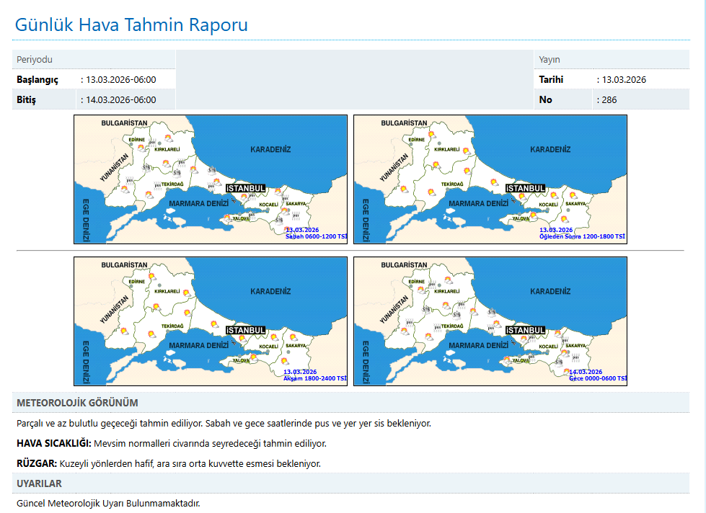This screenshot has width=706, height=513.
Task: Click the Öğleden Sonra 1200-1800 TSİ caption
Action: [x=582, y=237]
